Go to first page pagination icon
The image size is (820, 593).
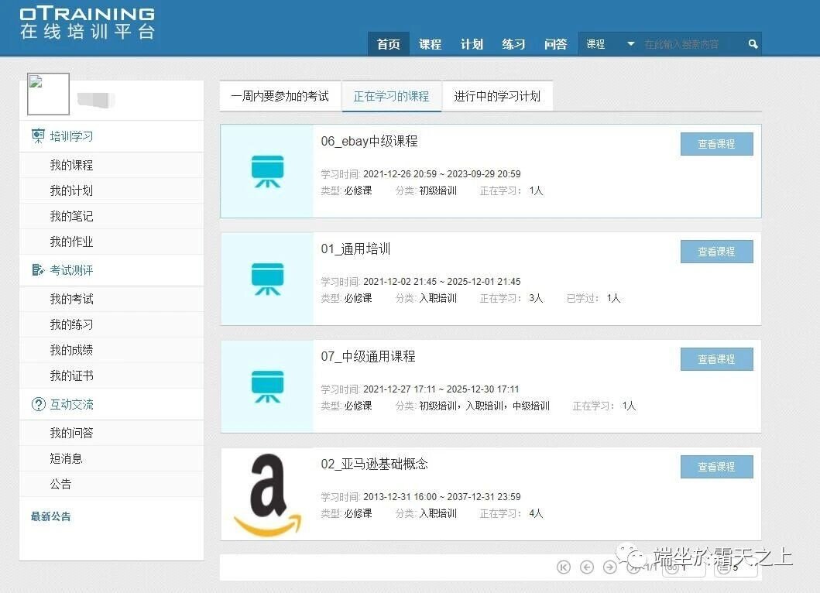pos(564,567)
